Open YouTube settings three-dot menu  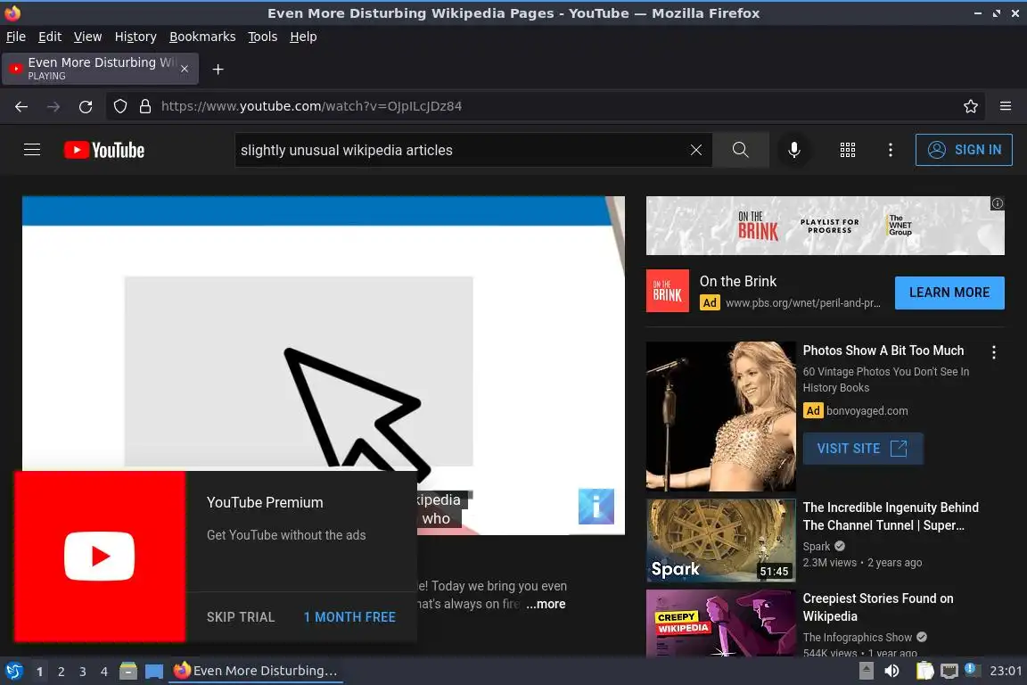click(890, 150)
